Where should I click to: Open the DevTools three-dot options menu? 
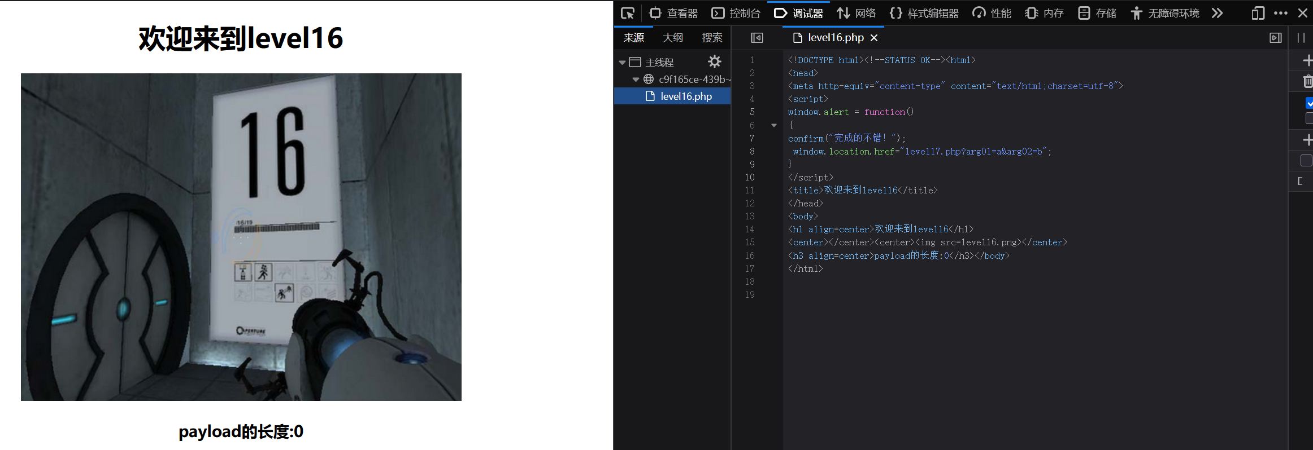point(1281,13)
